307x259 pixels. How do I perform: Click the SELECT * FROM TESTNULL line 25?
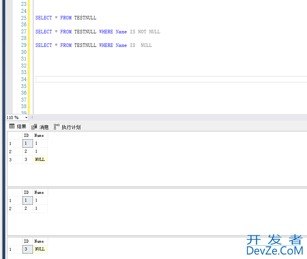[66, 18]
